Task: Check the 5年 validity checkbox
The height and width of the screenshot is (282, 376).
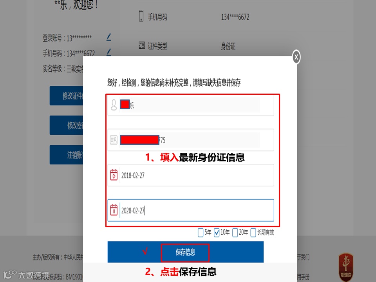Action: pos(201,232)
